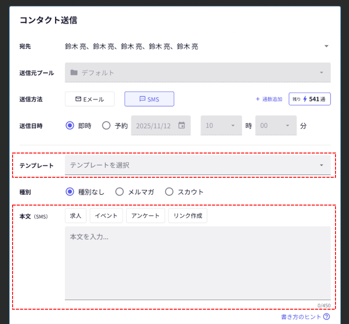
Task: Click the アンケート insert button
Action: tap(146, 215)
